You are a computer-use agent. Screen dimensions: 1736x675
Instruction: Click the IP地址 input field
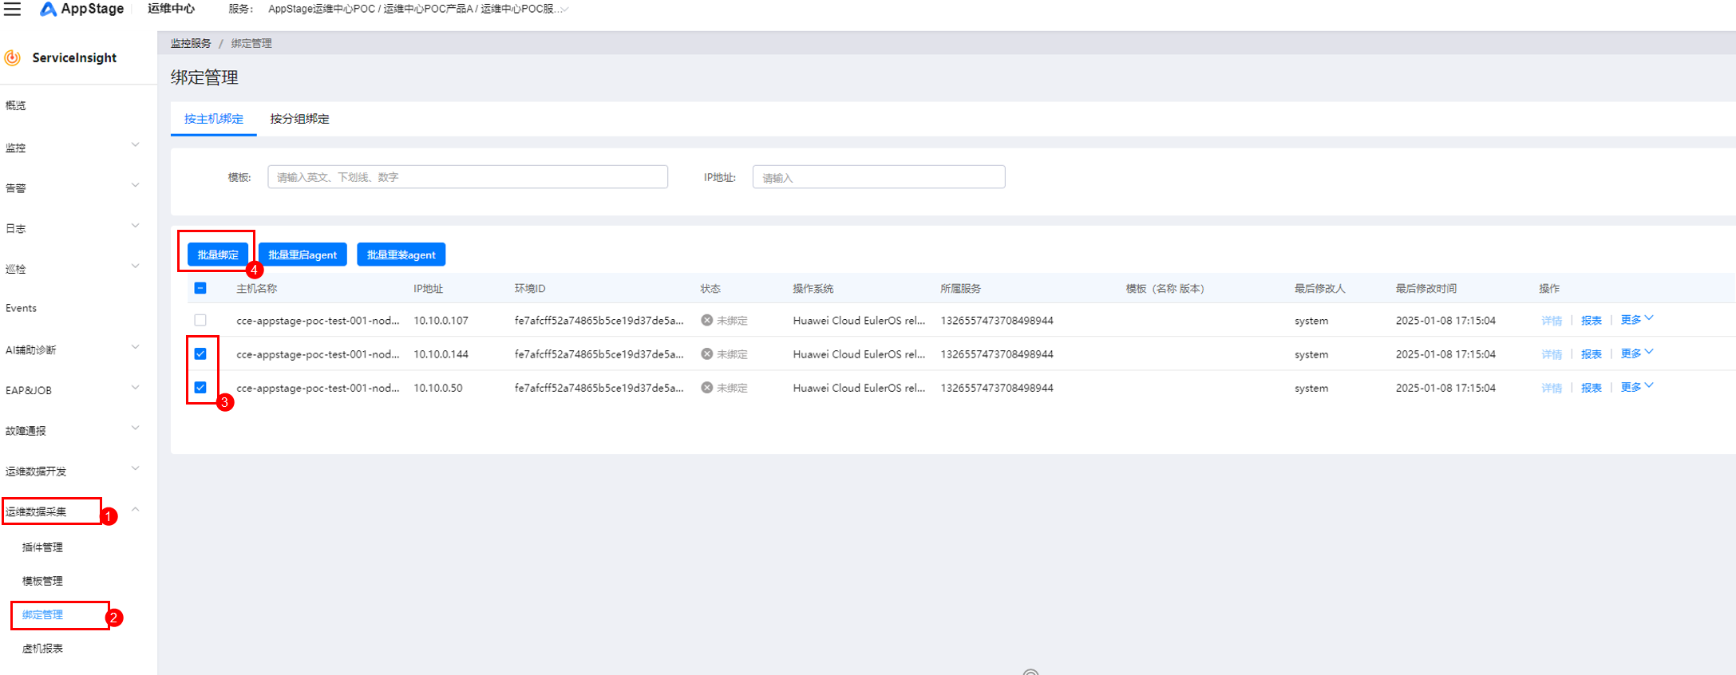click(878, 177)
